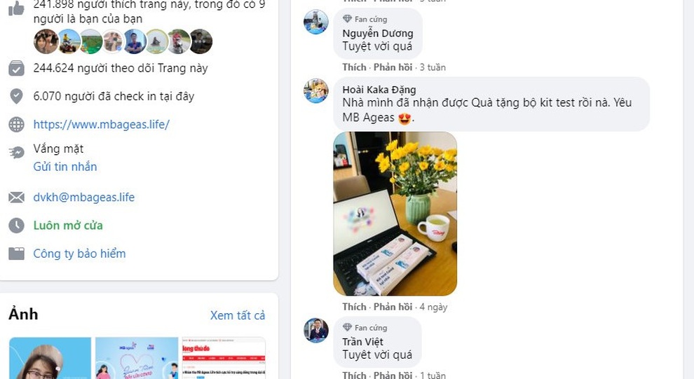Click the email envelope icon

(x=16, y=198)
